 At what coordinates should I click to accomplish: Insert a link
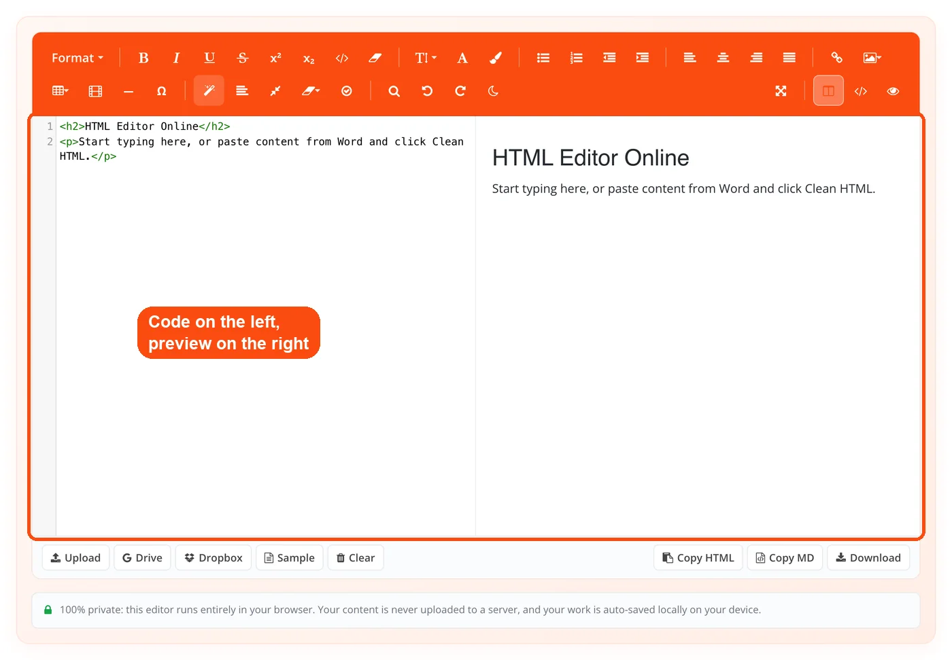[836, 58]
